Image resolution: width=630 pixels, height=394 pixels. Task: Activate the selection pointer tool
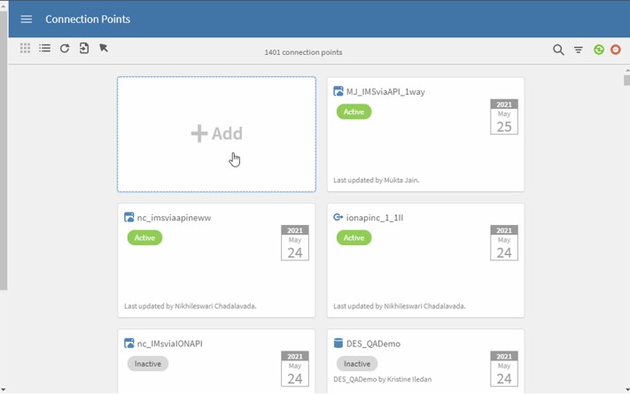[x=104, y=48]
